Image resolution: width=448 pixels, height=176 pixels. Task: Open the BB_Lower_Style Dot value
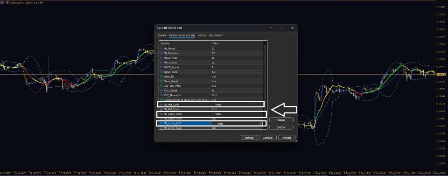213,128
